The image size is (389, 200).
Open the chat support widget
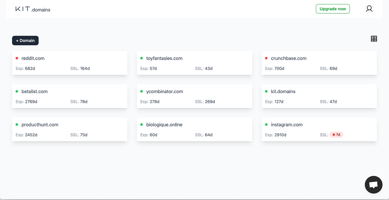pyautogui.click(x=373, y=184)
